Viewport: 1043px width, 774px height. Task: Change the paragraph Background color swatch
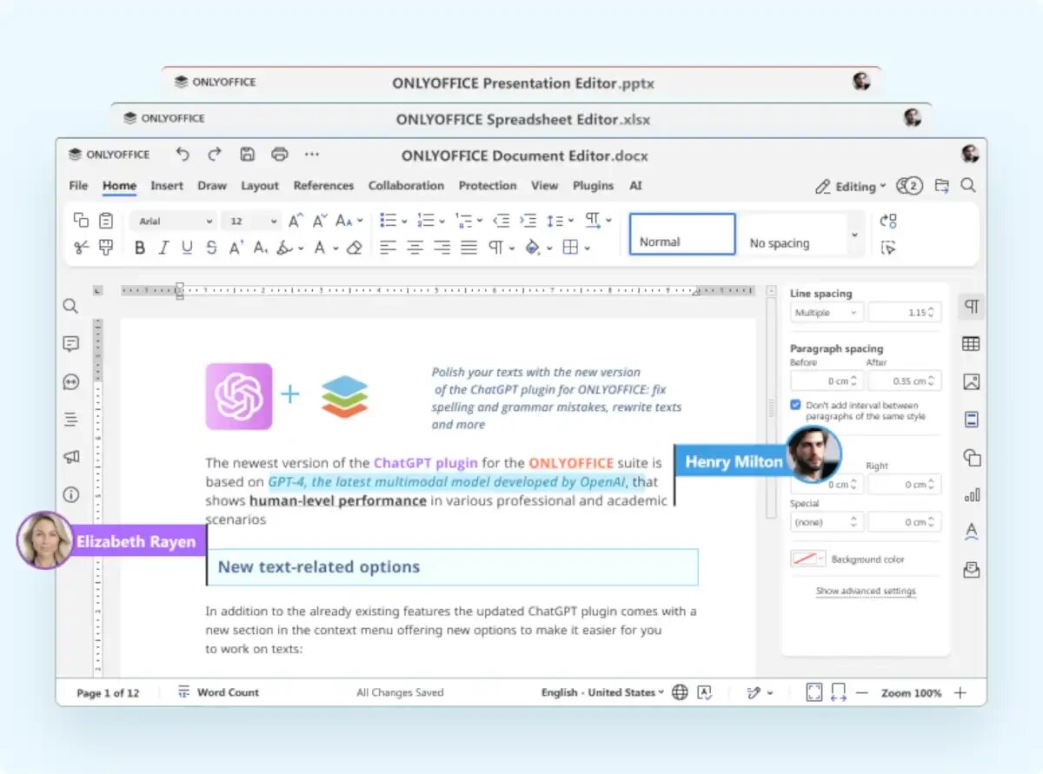pyautogui.click(x=804, y=560)
